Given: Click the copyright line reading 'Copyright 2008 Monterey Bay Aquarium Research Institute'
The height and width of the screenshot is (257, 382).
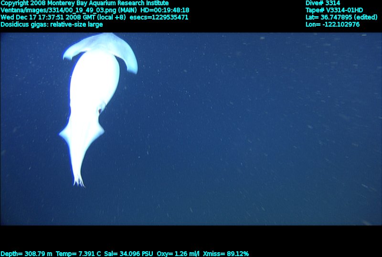Looking at the screenshot, I should pos(85,3).
